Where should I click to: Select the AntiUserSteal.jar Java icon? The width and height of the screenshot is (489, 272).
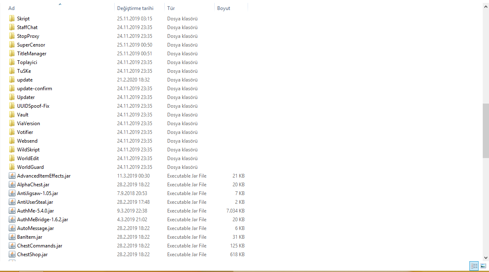pos(12,202)
